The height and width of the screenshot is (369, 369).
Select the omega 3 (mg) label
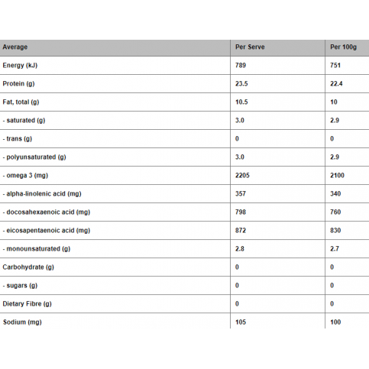click(25, 176)
